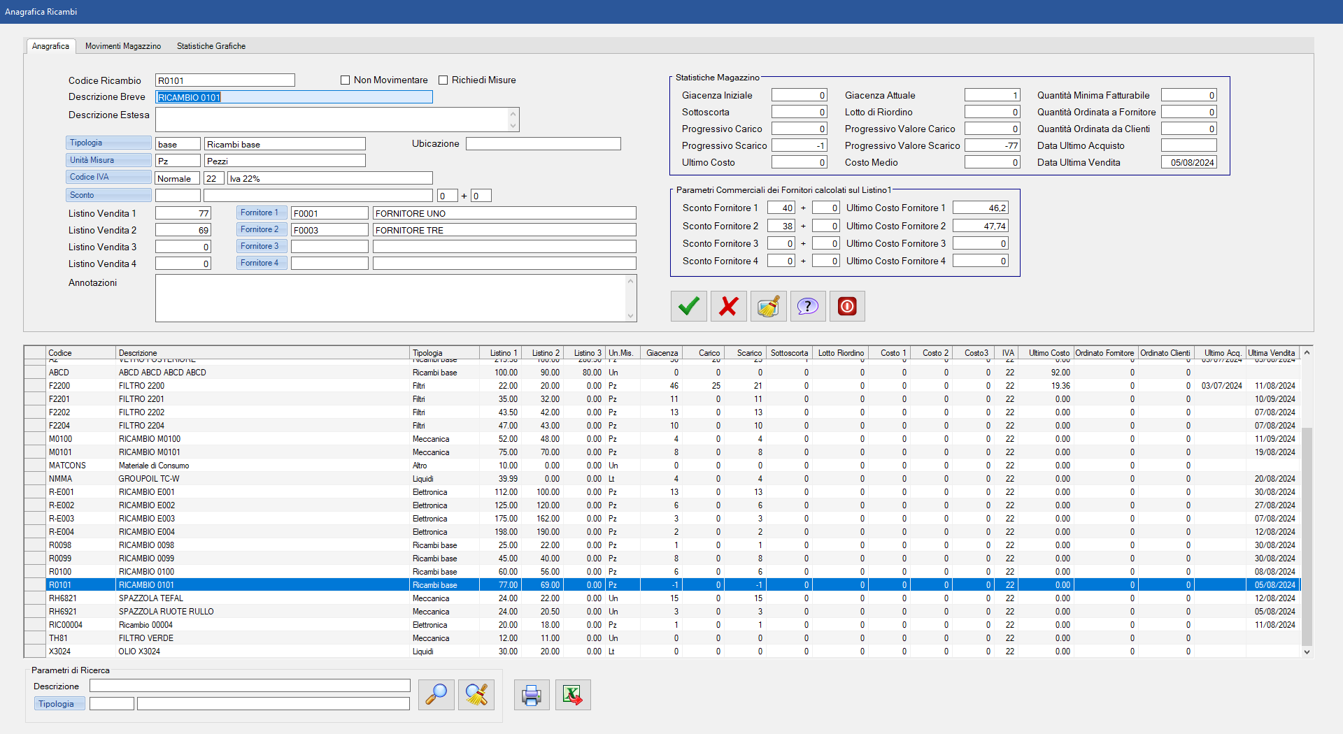Click the green checkmark confirm icon
The height and width of the screenshot is (734, 1343).
(688, 306)
